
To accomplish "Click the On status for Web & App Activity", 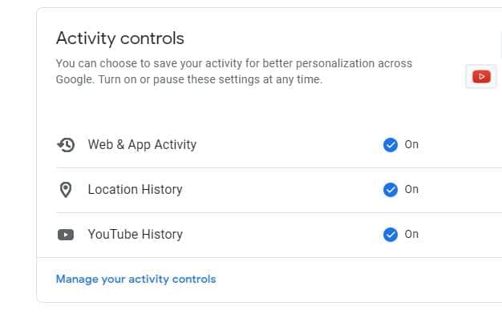I will click(411, 145).
